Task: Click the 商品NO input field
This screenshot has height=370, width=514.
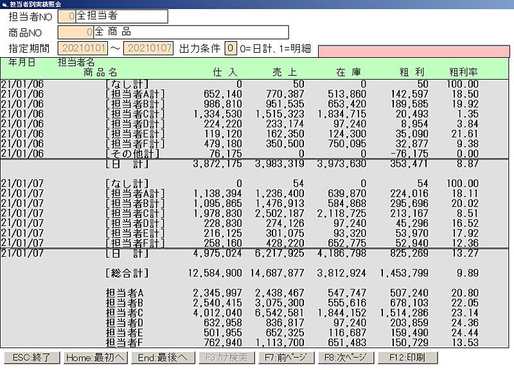Action: 75,32
